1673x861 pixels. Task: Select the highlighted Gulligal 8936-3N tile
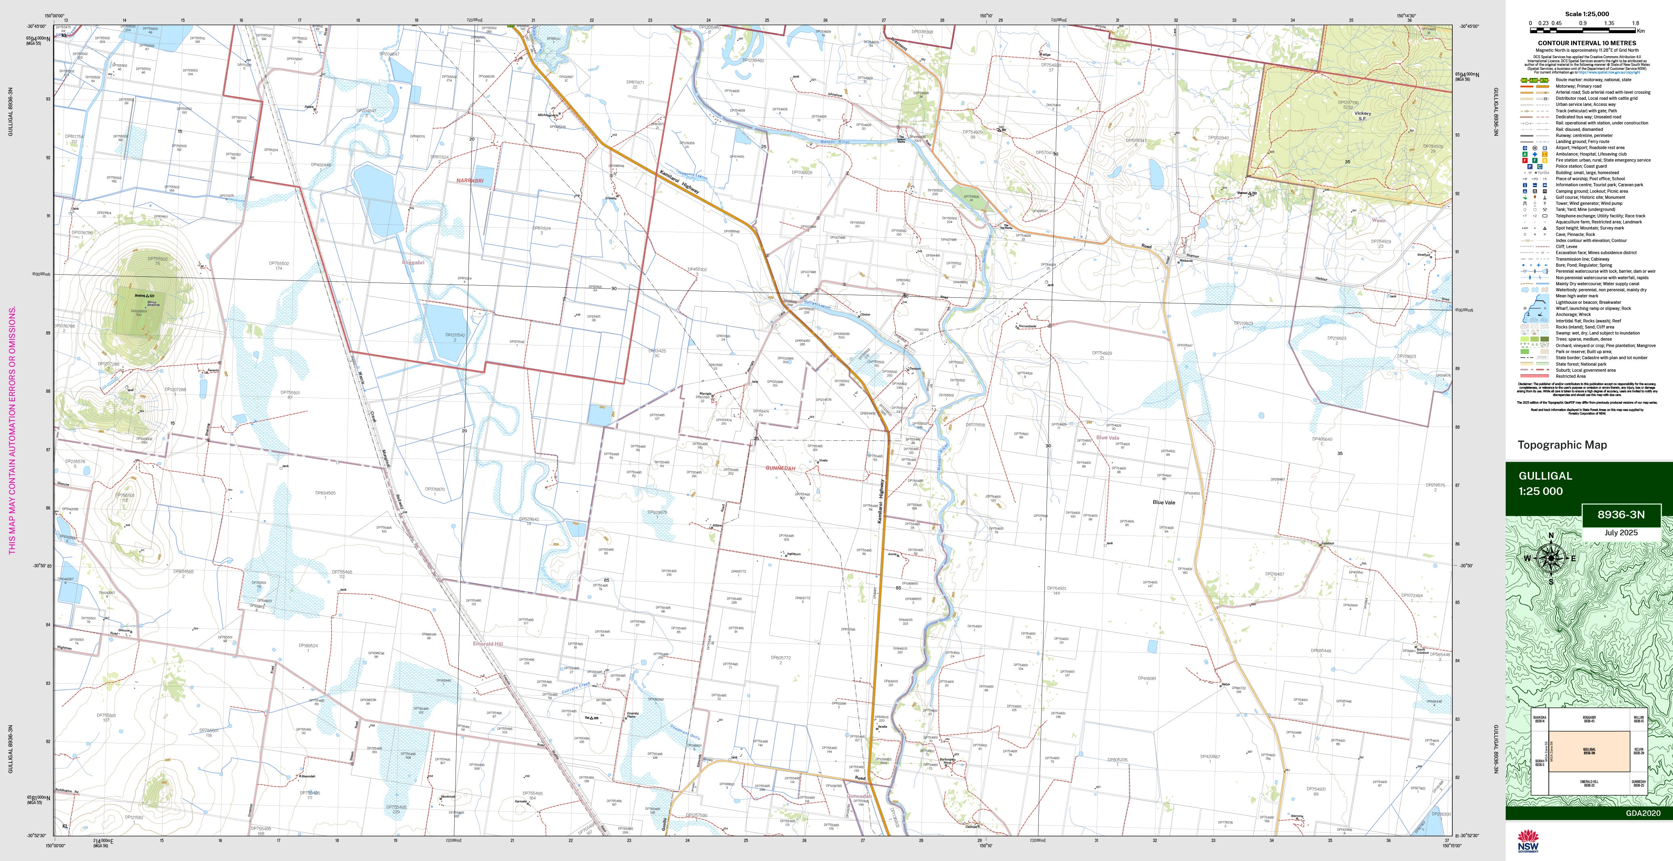coord(1589,751)
